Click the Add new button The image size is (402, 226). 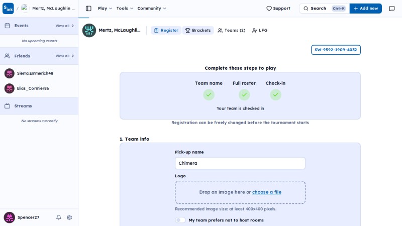[366, 9]
